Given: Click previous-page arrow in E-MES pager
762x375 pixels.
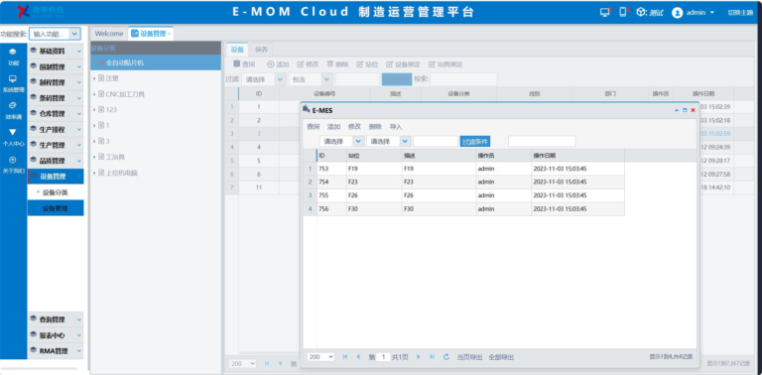Looking at the screenshot, I should tap(358, 357).
